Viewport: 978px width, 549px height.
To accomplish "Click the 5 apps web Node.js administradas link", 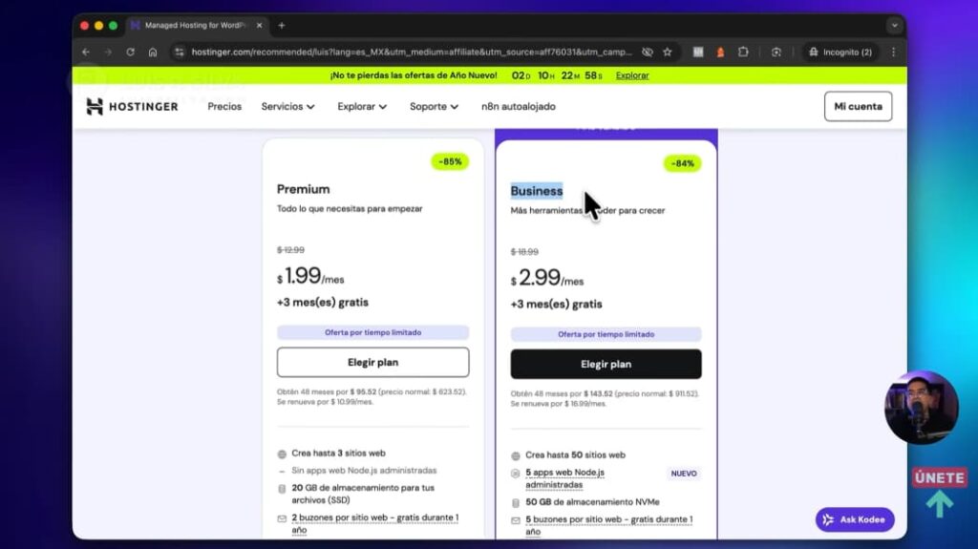I will point(564,478).
